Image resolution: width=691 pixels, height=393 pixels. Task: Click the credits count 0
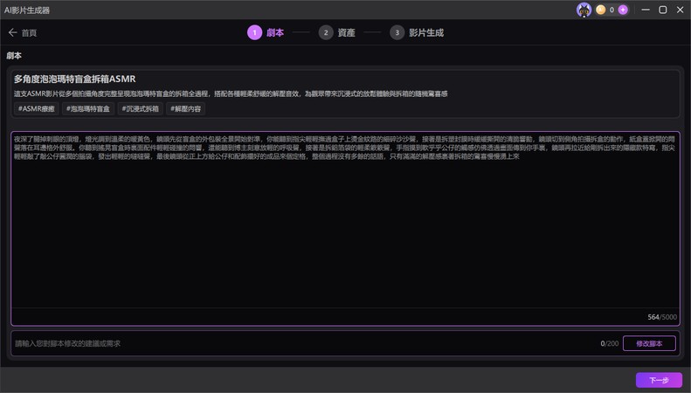tap(612, 10)
